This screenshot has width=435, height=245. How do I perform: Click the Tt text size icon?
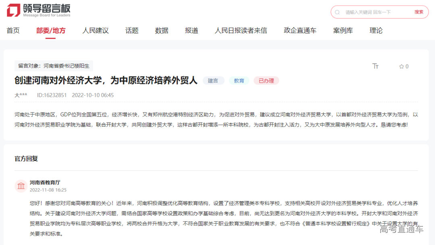[375, 66]
